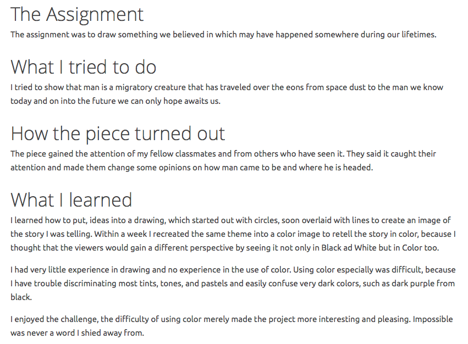Click the paragraph about man as migratory creature
This screenshot has width=468, height=344.
click(x=227, y=94)
